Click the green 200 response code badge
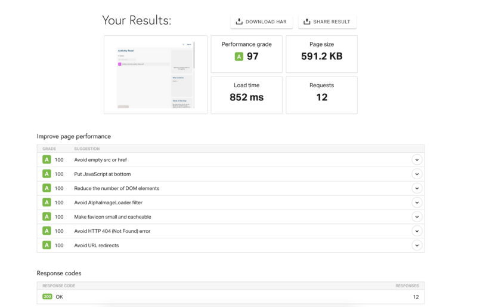Viewport: 477px width, 307px height. point(47,296)
